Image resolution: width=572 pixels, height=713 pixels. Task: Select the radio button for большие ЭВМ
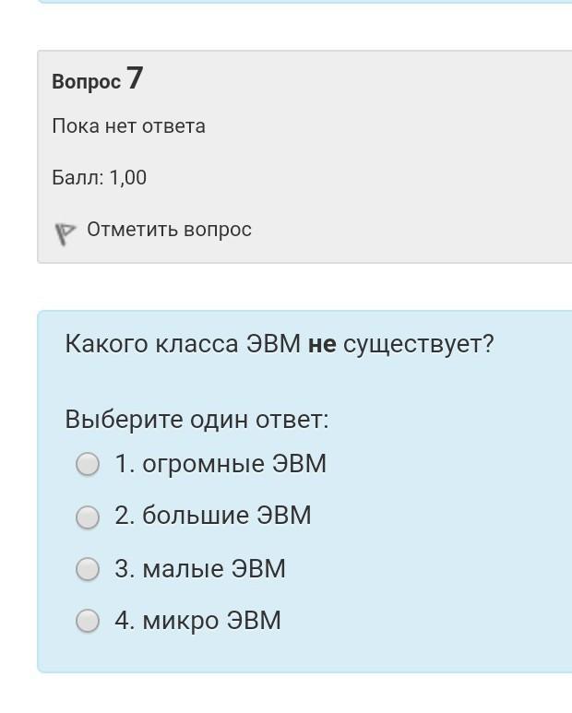click(88, 517)
